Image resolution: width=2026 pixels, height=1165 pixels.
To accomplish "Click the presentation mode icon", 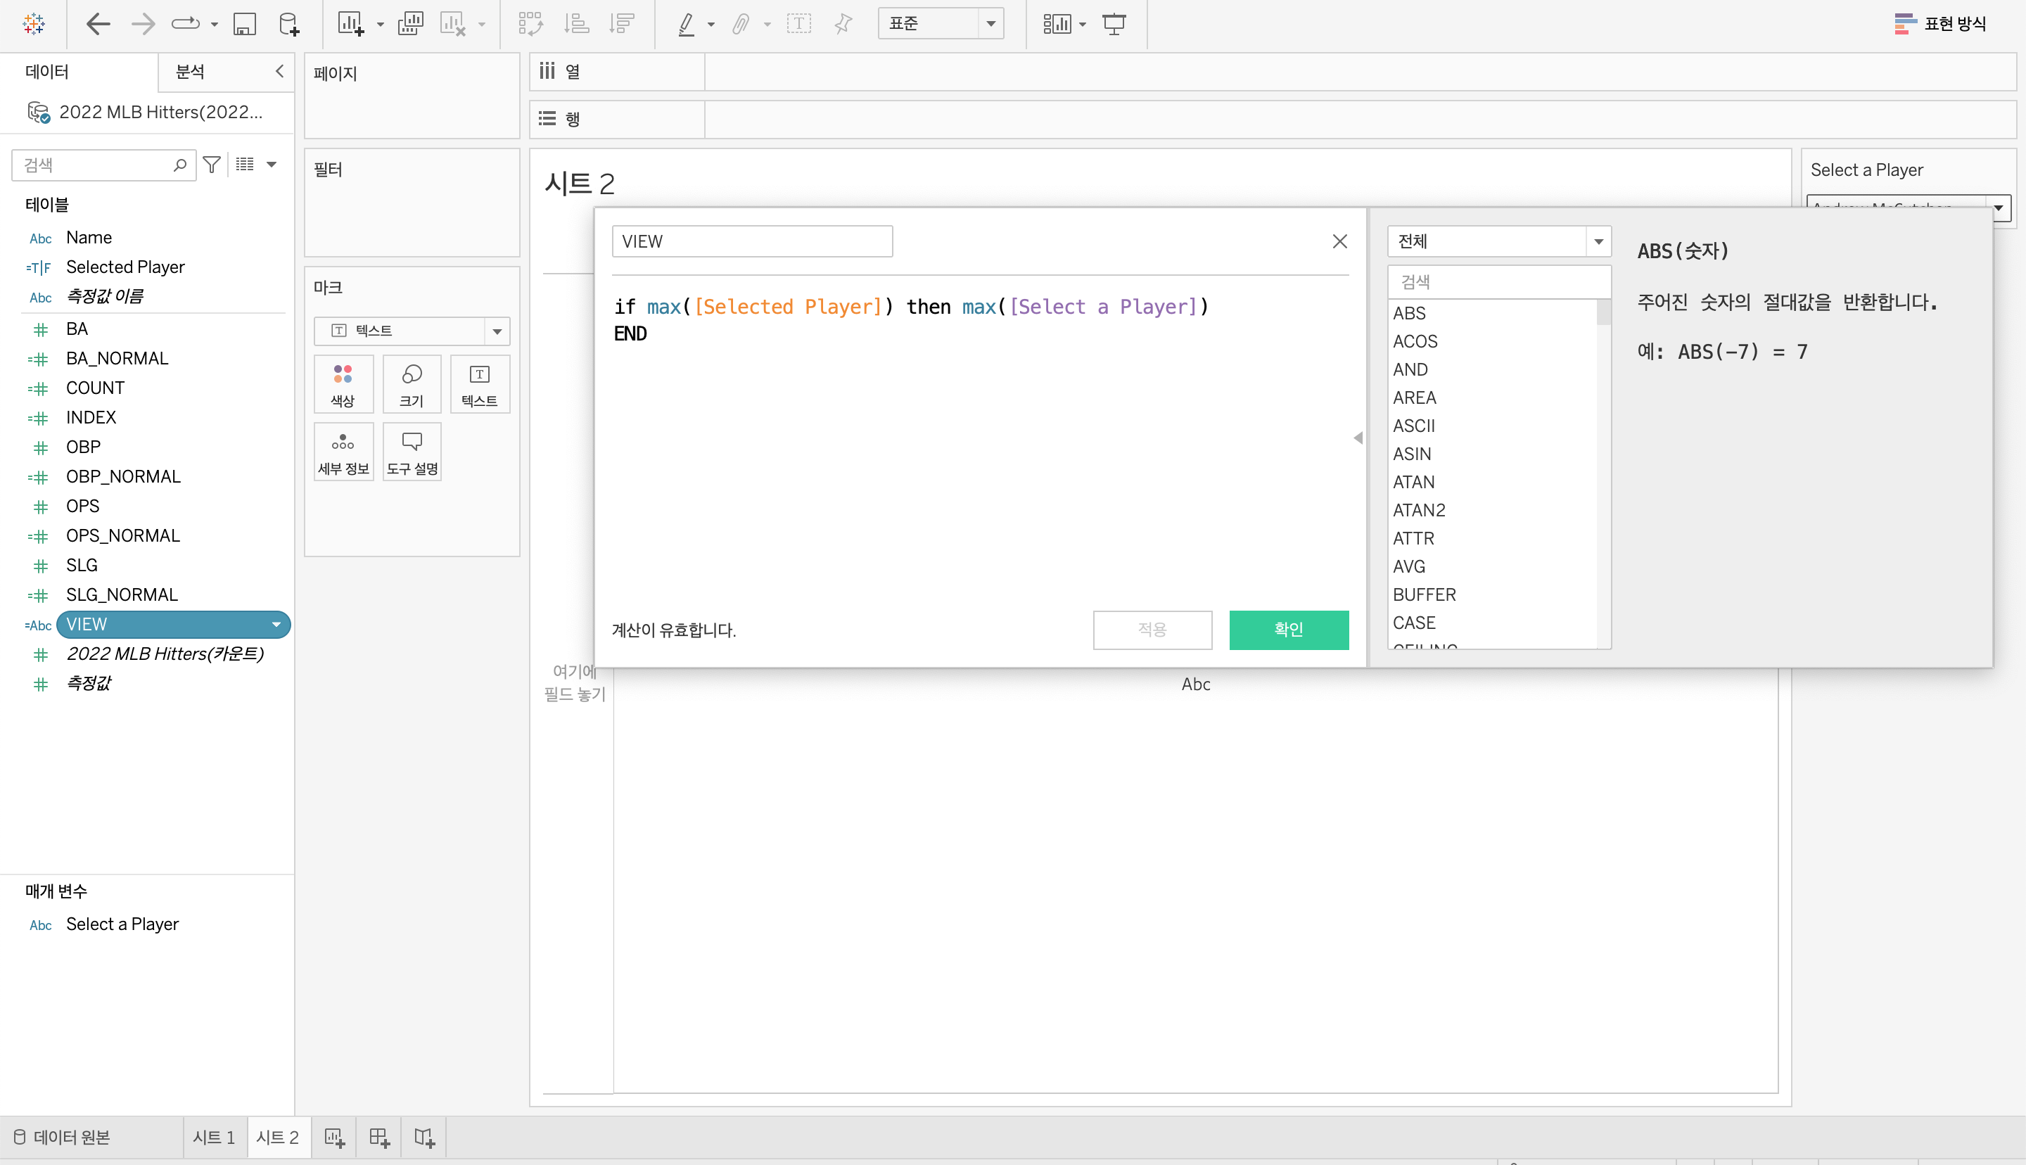I will click(x=1114, y=24).
